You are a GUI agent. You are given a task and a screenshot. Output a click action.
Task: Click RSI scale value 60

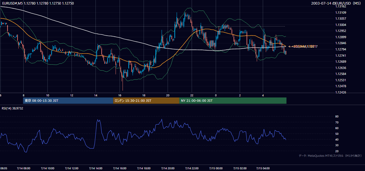[337, 128]
